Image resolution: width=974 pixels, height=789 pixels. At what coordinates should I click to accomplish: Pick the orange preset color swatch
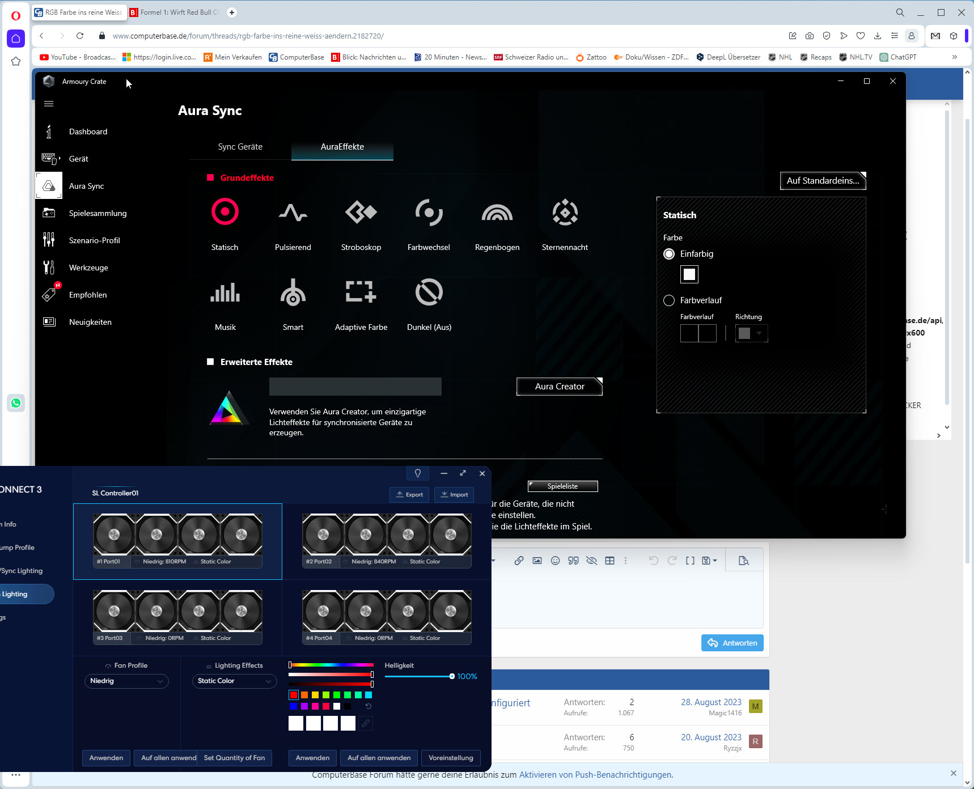coord(304,695)
